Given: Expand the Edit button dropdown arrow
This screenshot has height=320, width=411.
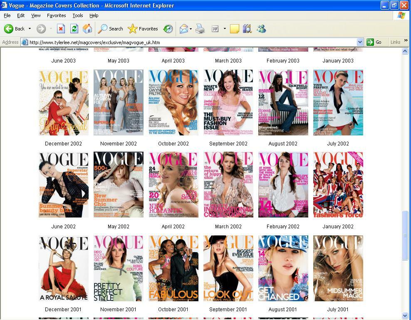Looking at the screenshot, I should tap(225, 29).
